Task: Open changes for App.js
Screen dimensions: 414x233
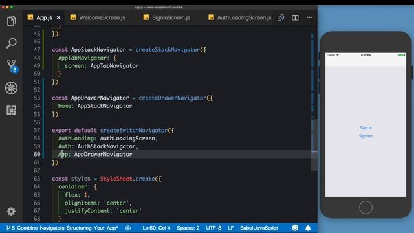Action: [x=281, y=17]
